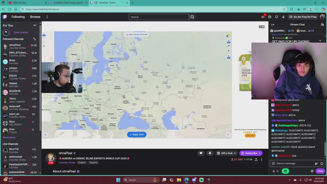Screen dimensions: 327x184
Task: Click the Windows Start button
Action: tap(118, 180)
